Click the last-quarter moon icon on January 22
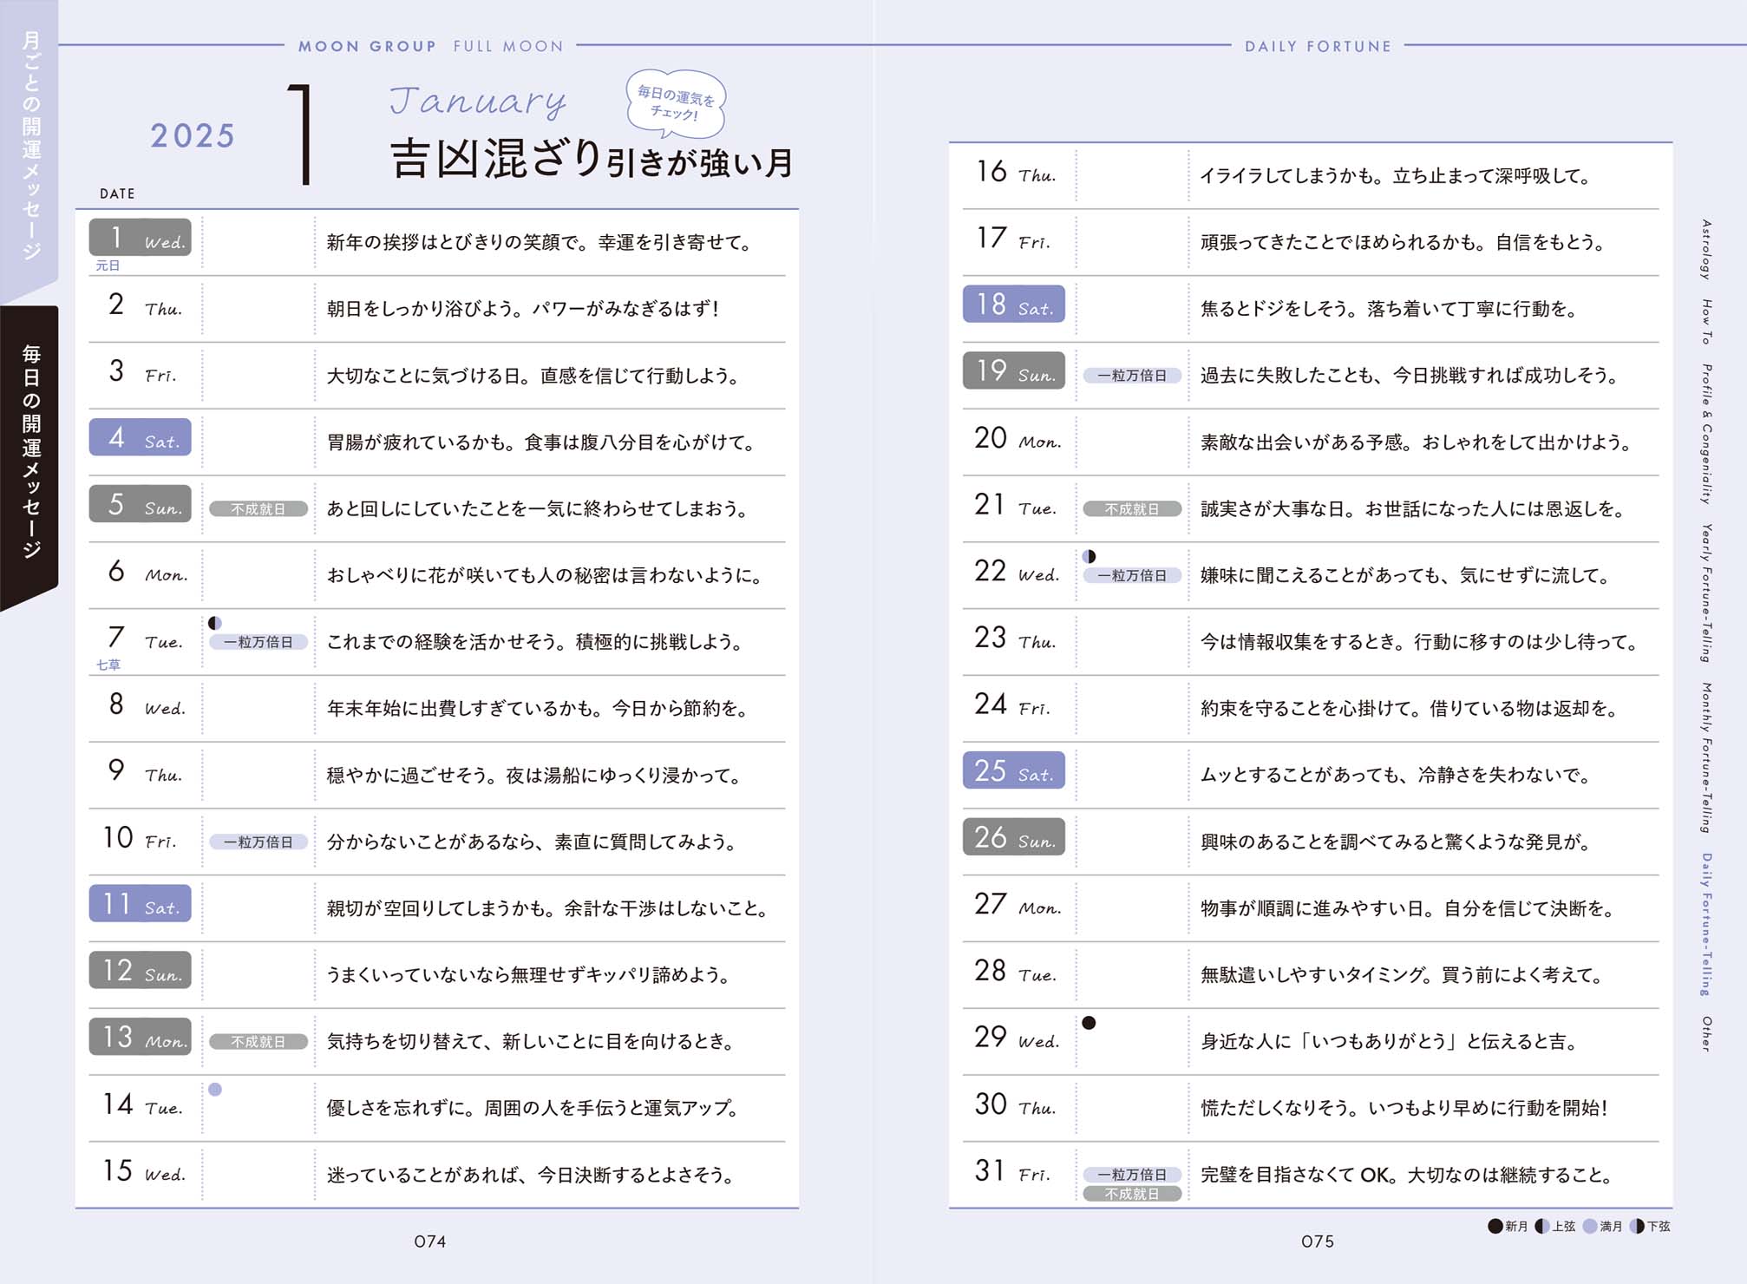Image resolution: width=1747 pixels, height=1284 pixels. pyautogui.click(x=1089, y=556)
